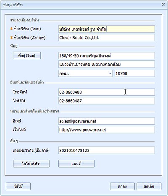168x196 pixels.
Task: Click the โทรสาร label
Action: click(x=19, y=101)
